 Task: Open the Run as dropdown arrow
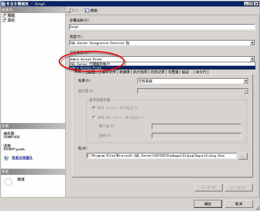click(252, 59)
